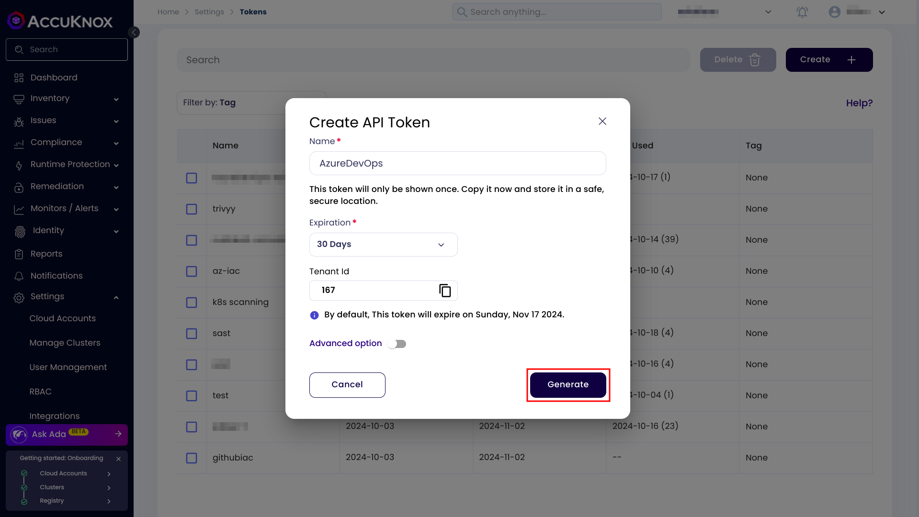919x517 pixels.
Task: Select the checkbox beside trivyy row
Action: [x=192, y=209]
